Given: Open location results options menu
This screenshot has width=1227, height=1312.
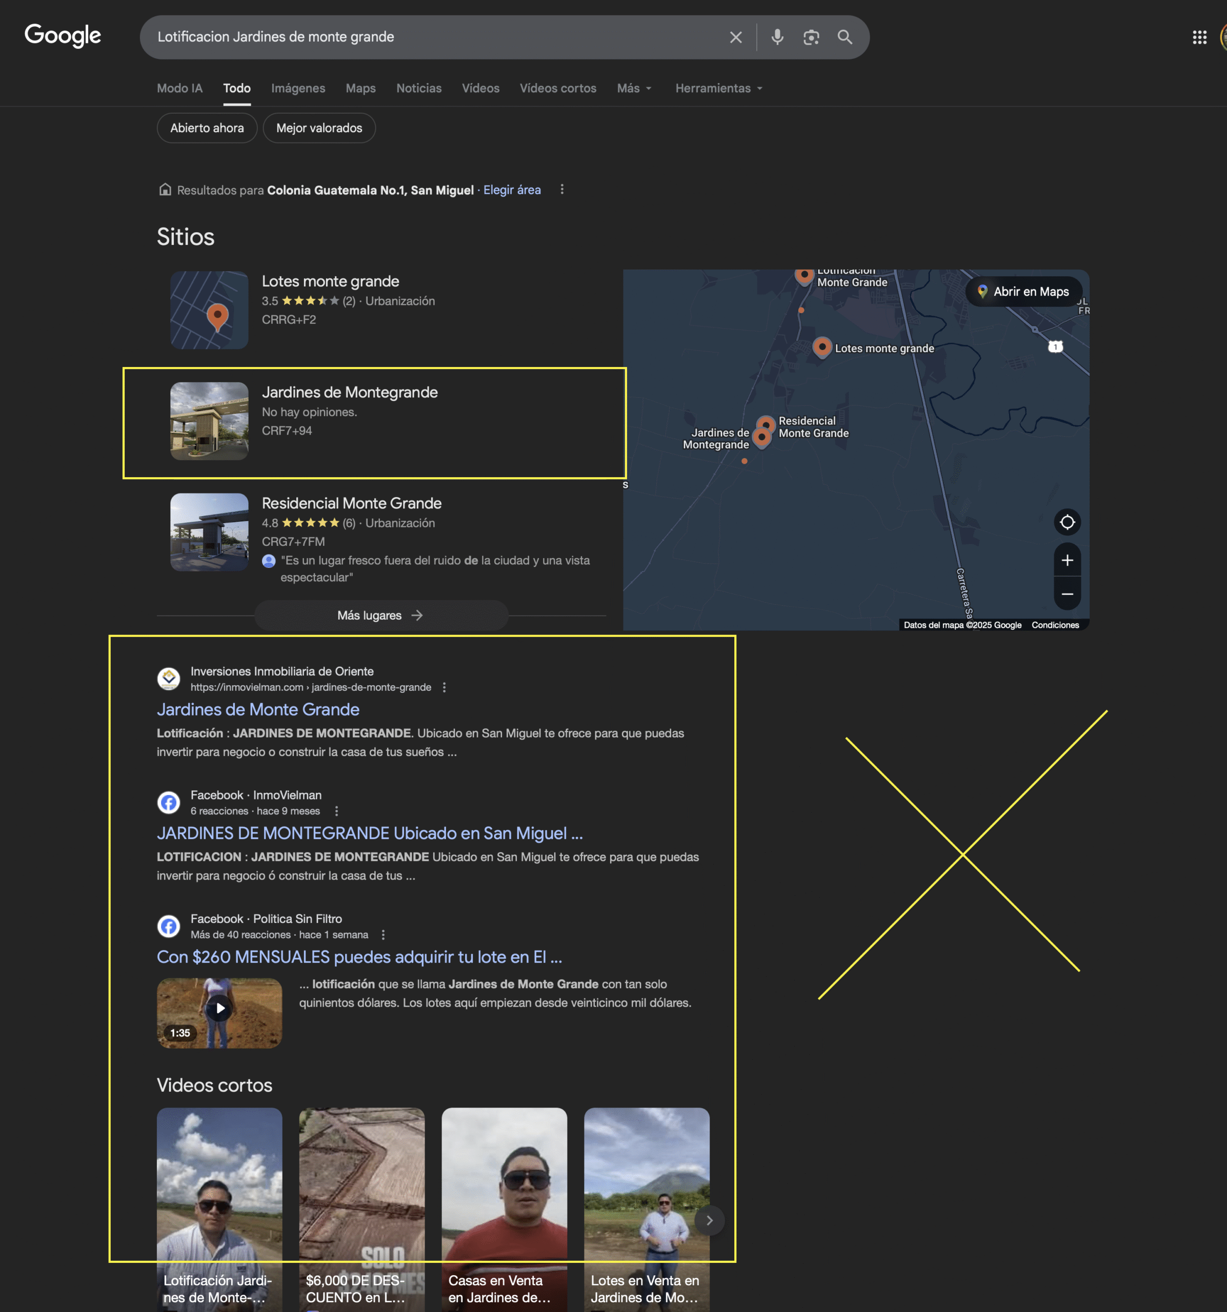Looking at the screenshot, I should coord(562,190).
